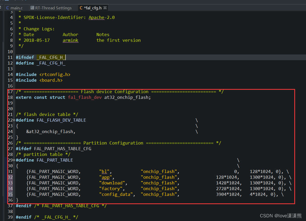Switch to the main.c tab

(14, 8)
